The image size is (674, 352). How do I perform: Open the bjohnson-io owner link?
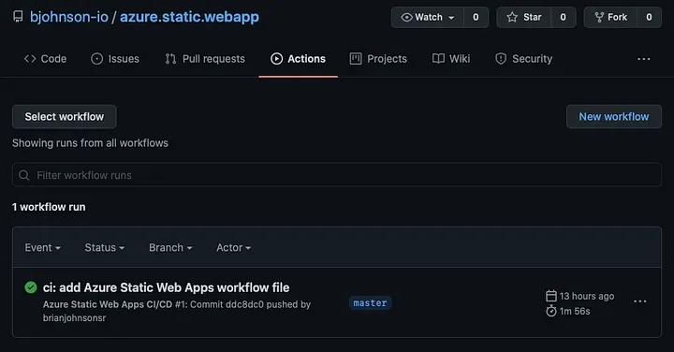click(68, 17)
